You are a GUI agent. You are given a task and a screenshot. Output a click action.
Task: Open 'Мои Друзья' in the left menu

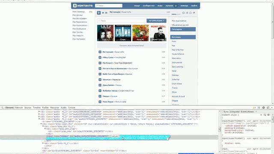pyautogui.click(x=77, y=15)
